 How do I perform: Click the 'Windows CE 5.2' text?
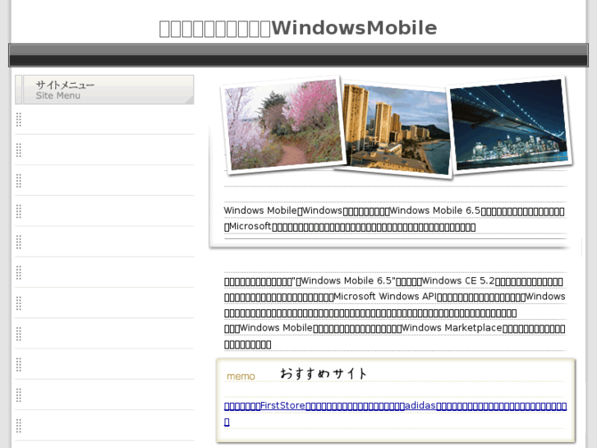point(457,281)
